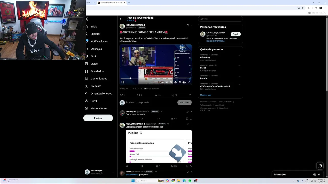Click the Postea tu respuesta field

(151, 102)
